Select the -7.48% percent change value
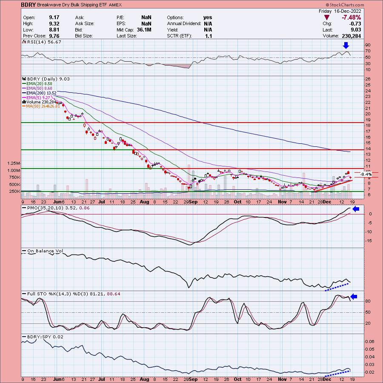The height and width of the screenshot is (383, 383). click(351, 17)
